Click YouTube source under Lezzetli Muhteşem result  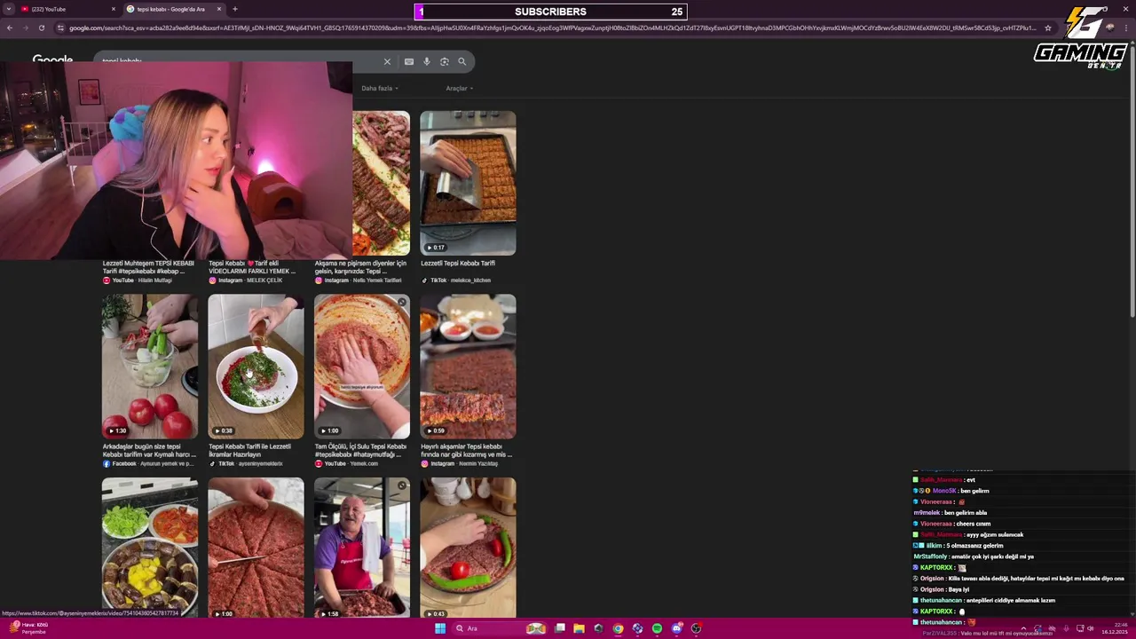click(x=138, y=280)
